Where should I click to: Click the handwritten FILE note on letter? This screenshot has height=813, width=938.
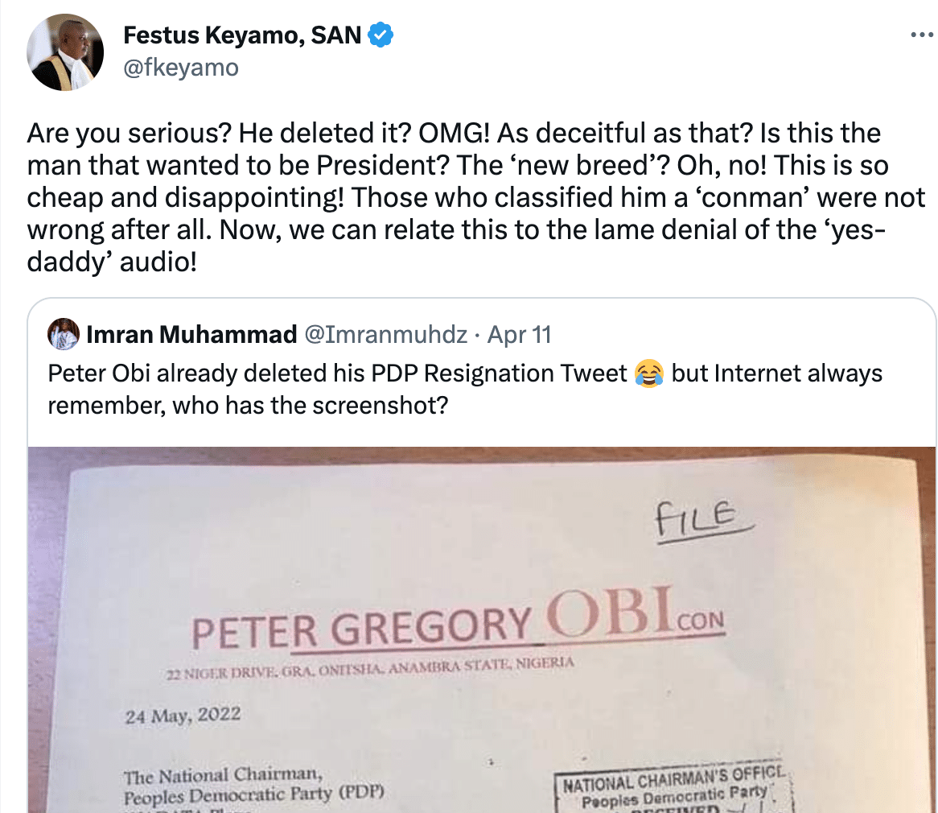703,520
